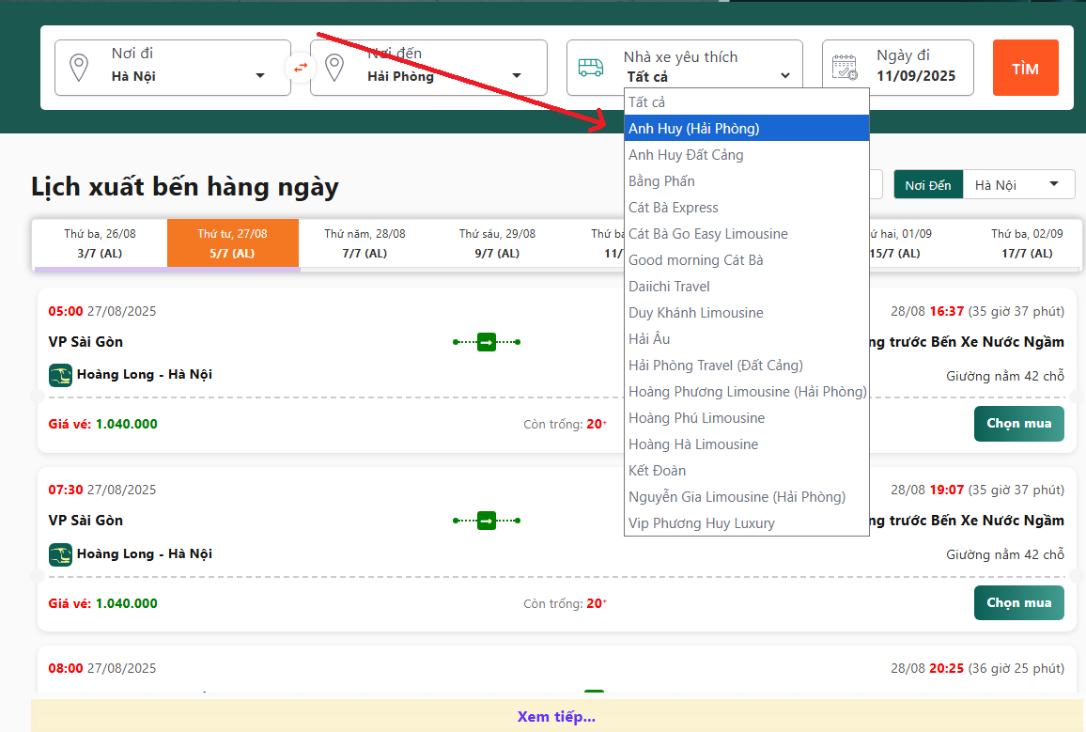1086x732 pixels.
Task: Pick Hoàng Hà Limousine option
Action: 693,444
